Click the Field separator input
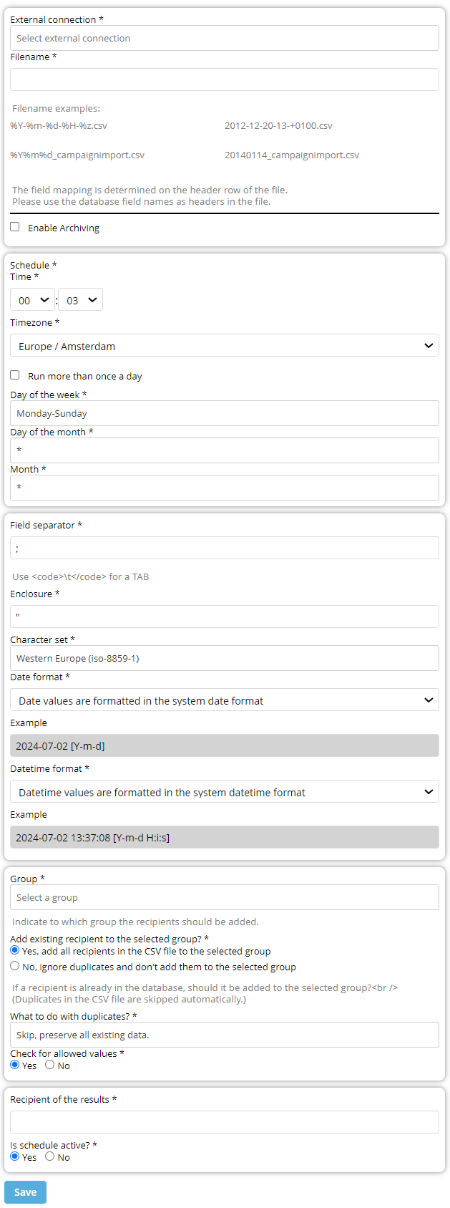The width and height of the screenshot is (450, 1208). pyautogui.click(x=225, y=549)
